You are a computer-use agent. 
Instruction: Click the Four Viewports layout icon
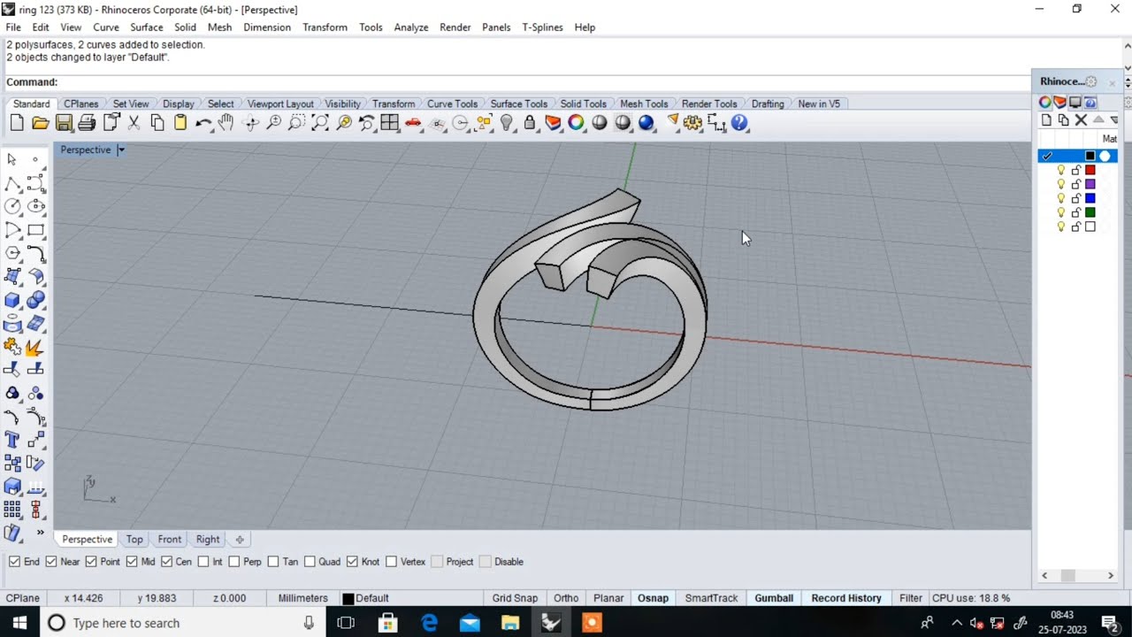[390, 123]
